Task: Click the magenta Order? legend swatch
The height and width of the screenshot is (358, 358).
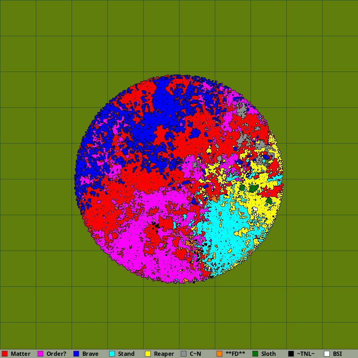Action: 40,354
